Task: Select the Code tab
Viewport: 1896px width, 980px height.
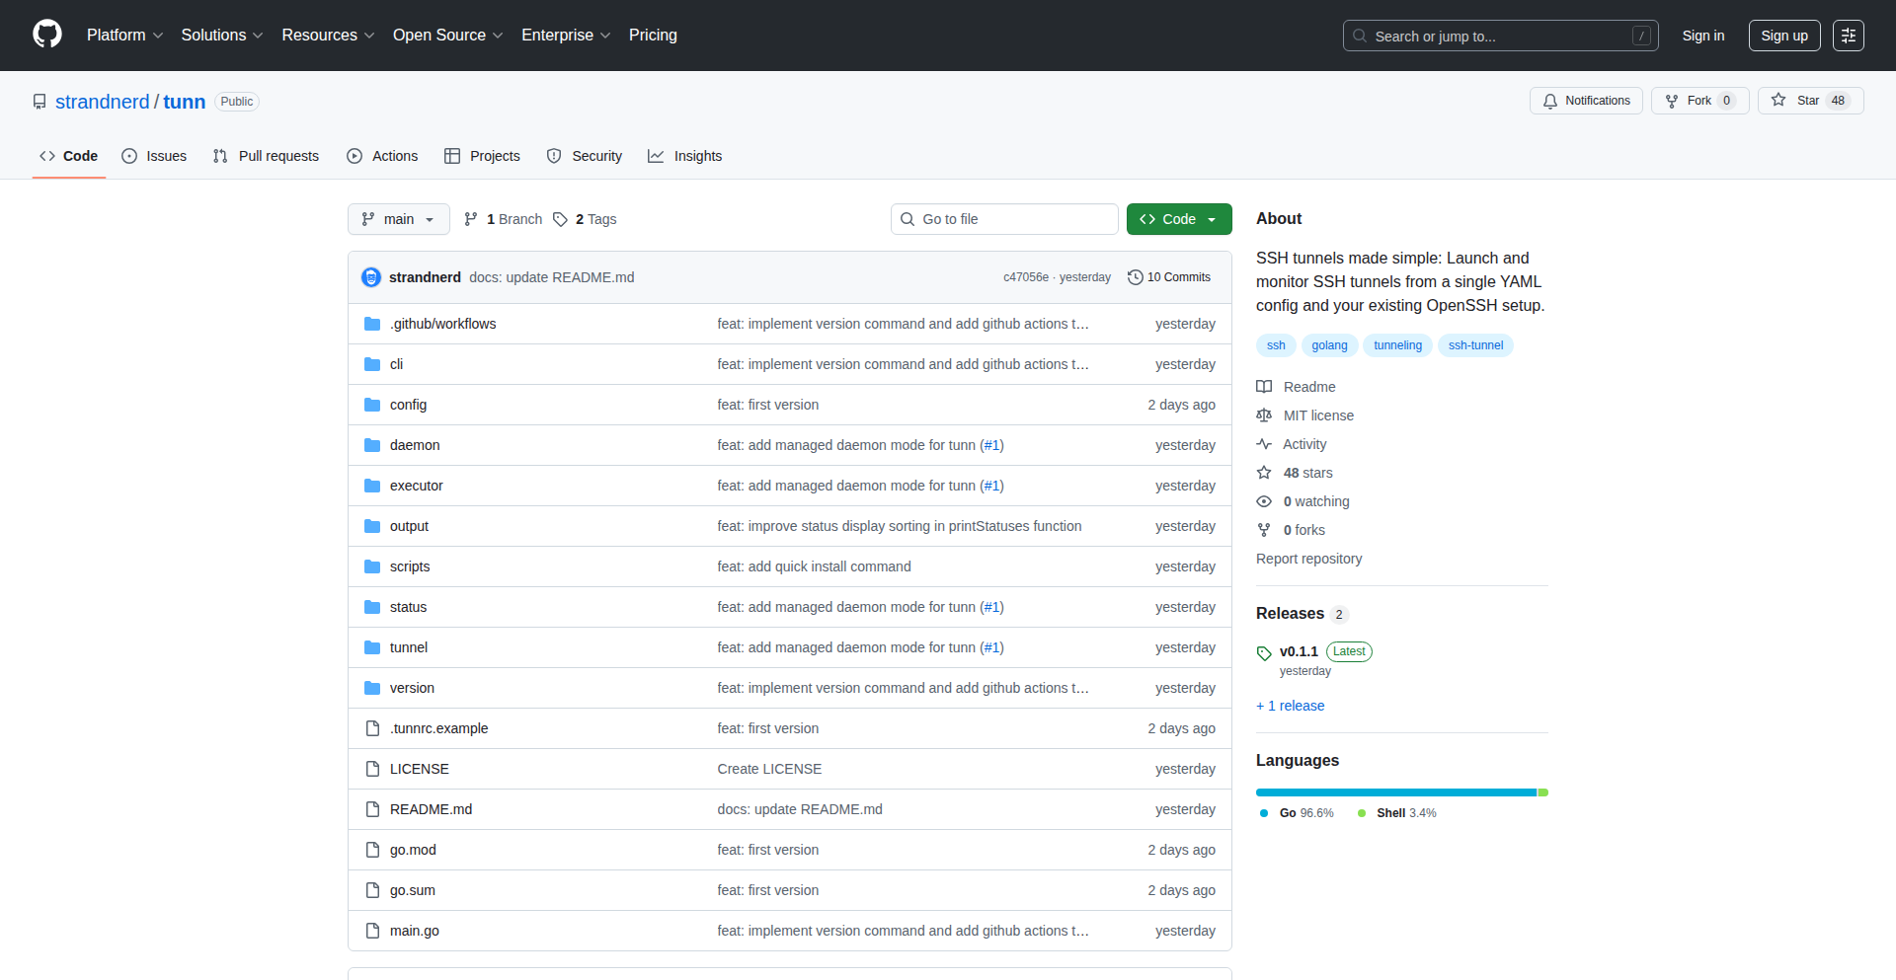Action: coord(69,156)
